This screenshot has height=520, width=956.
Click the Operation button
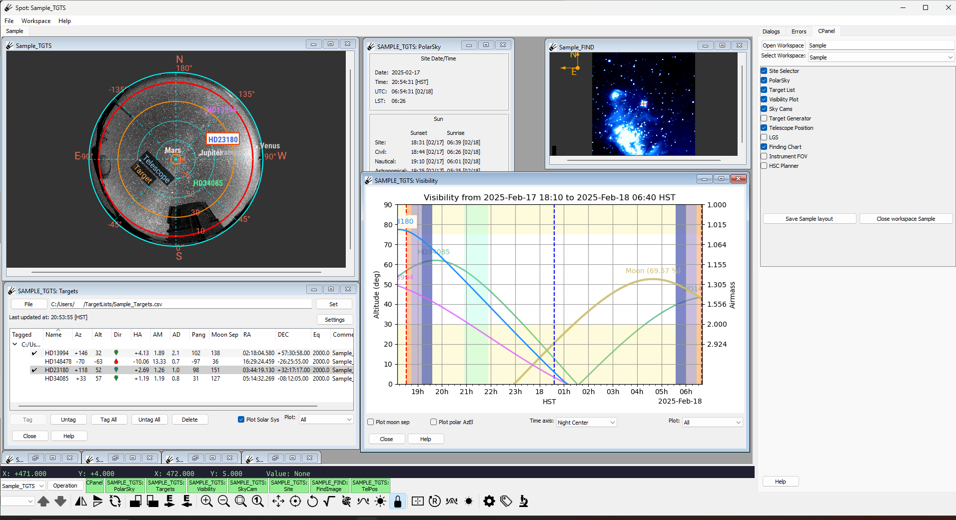click(65, 486)
